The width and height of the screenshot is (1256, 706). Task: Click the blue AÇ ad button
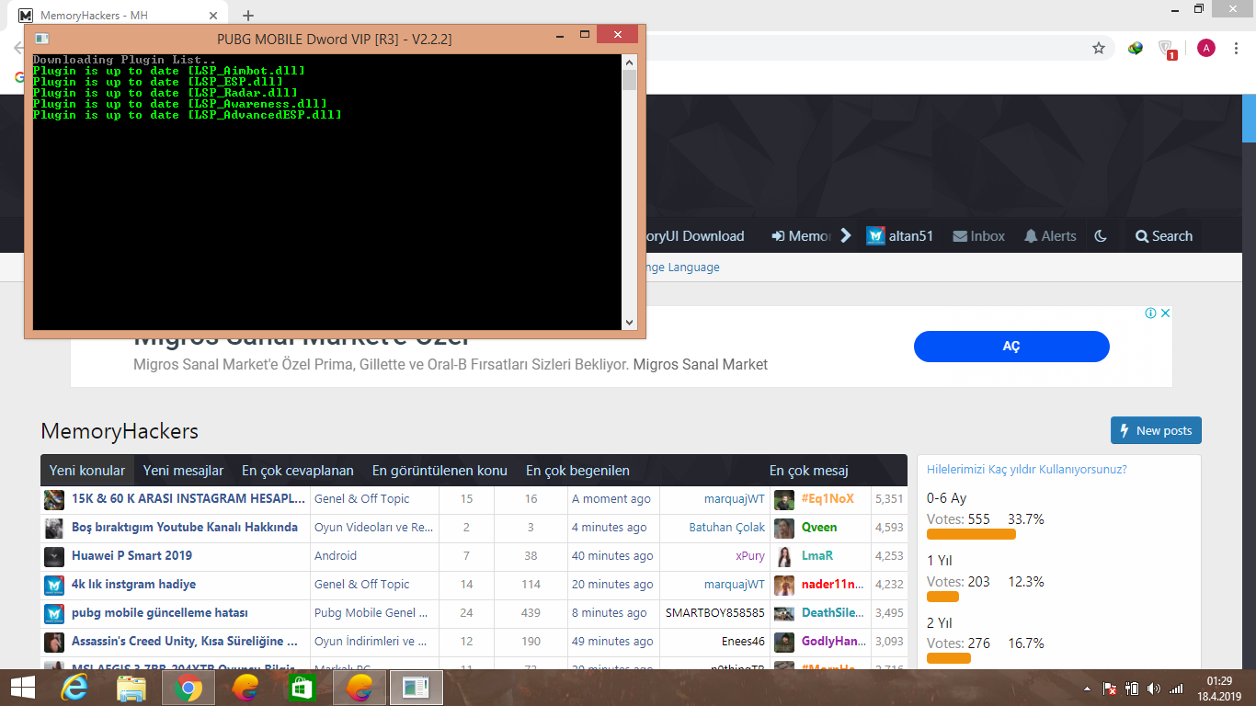1011,347
